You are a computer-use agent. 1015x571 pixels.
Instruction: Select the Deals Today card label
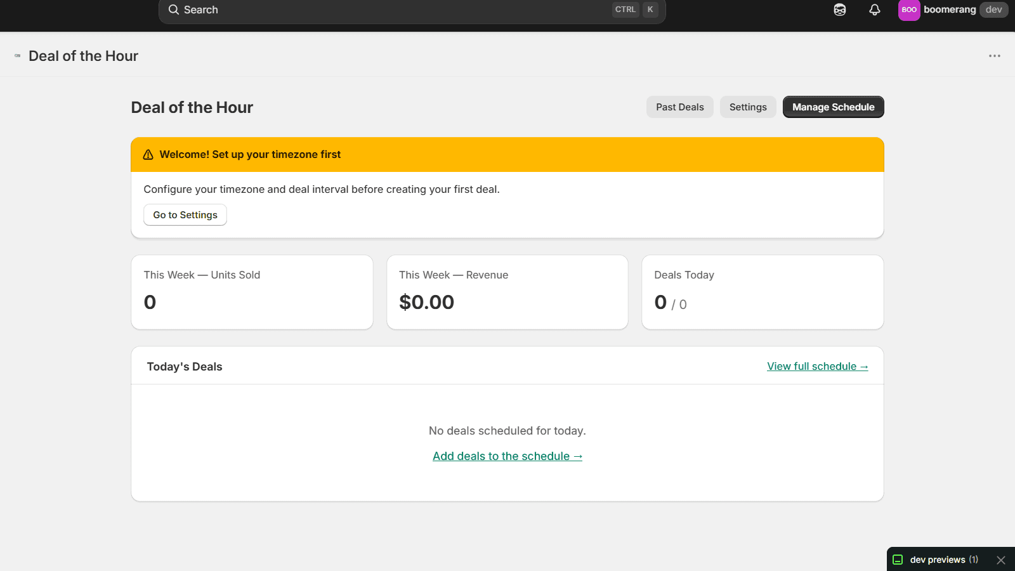pos(684,275)
